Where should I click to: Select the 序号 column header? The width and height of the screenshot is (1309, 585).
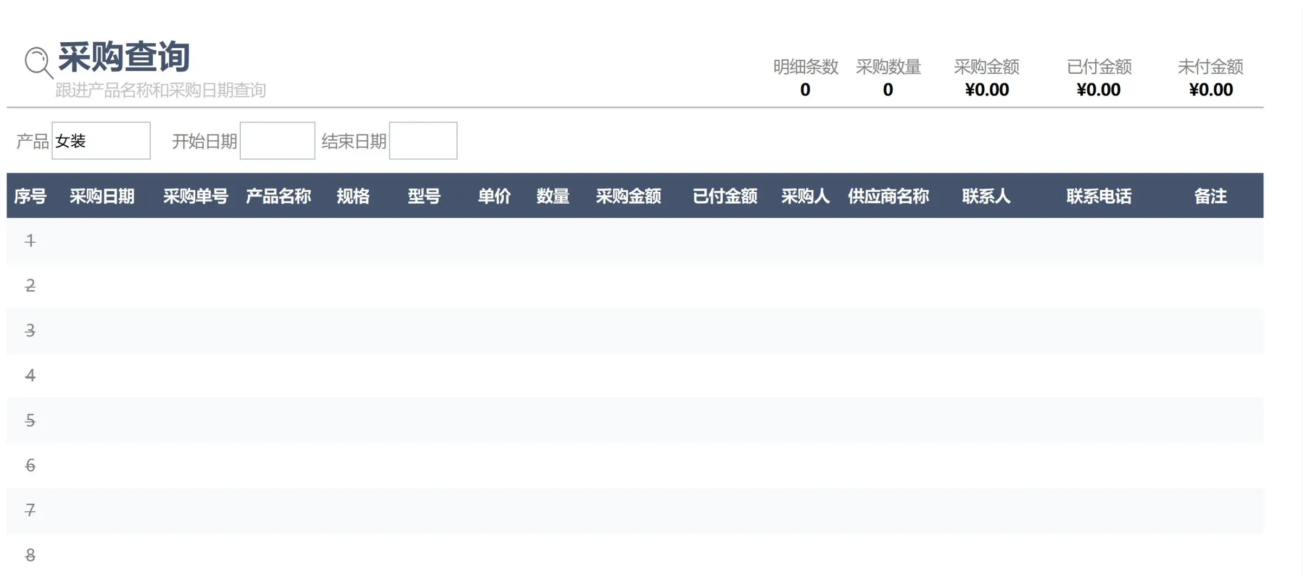click(x=30, y=196)
